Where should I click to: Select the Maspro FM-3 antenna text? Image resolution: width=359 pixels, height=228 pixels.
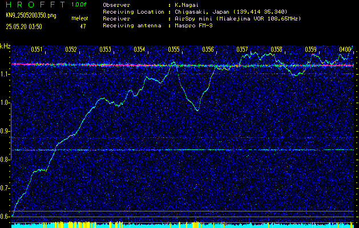(x=193, y=26)
